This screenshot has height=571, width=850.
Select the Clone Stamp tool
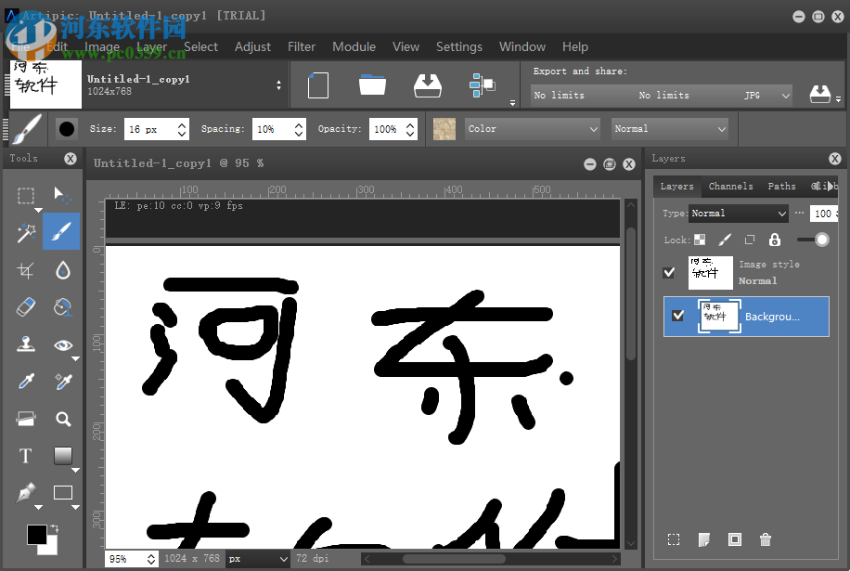pos(26,344)
